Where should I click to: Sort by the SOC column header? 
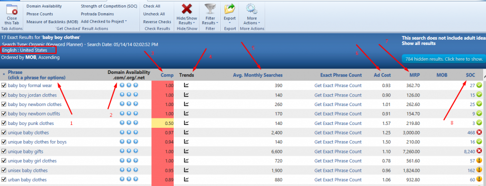470,75
